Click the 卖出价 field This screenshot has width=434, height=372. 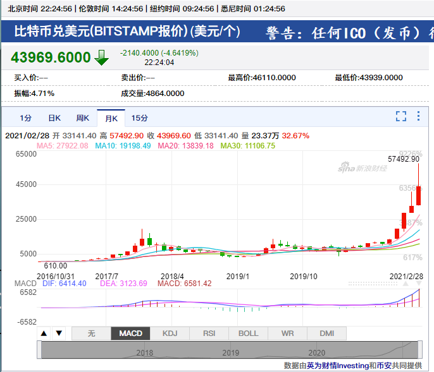click(x=138, y=78)
